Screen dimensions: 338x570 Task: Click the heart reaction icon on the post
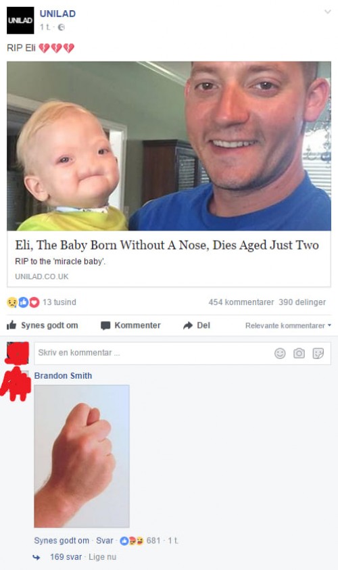(34, 302)
